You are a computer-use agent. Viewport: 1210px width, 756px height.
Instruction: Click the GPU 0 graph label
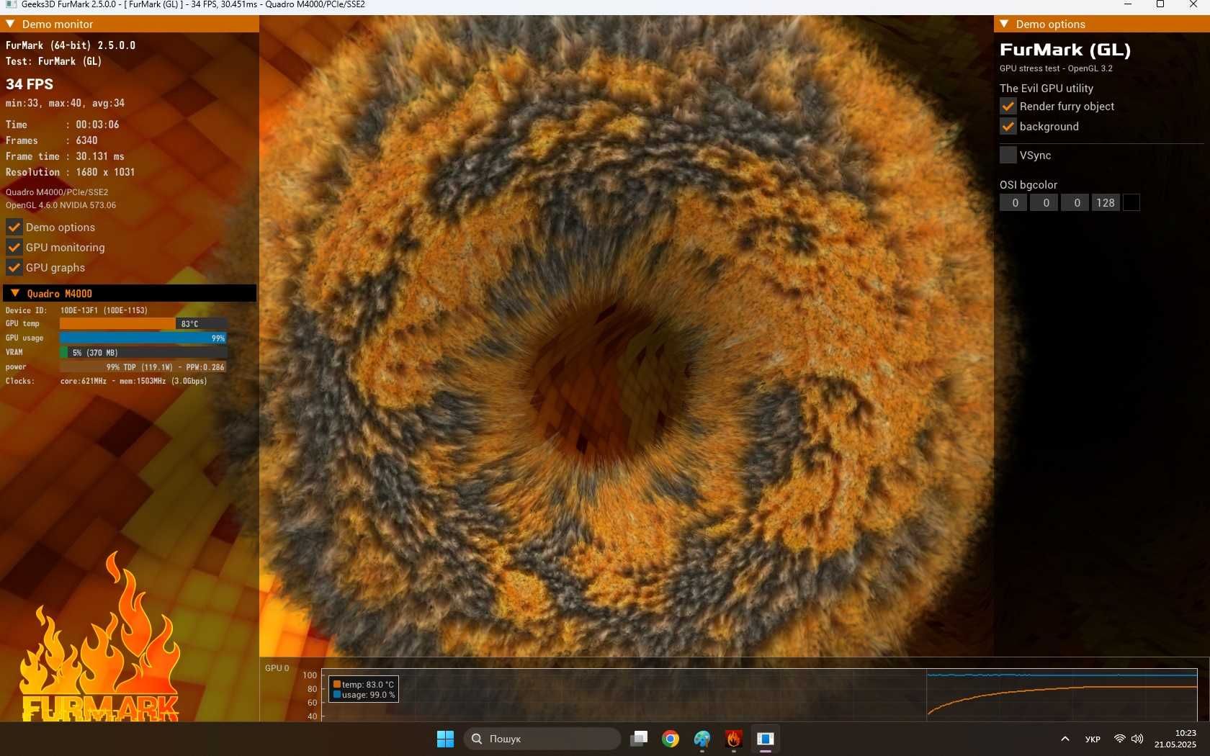pos(277,668)
